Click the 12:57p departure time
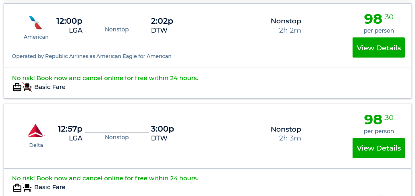The width and height of the screenshot is (415, 196). [70, 129]
